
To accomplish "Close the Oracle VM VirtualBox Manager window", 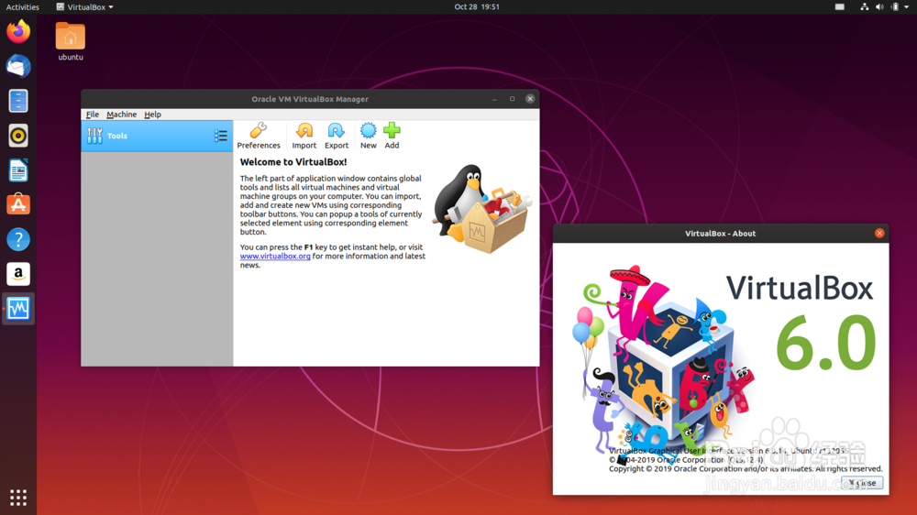I will (x=530, y=99).
